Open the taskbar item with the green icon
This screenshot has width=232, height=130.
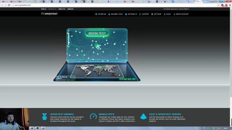[x=37, y=128]
